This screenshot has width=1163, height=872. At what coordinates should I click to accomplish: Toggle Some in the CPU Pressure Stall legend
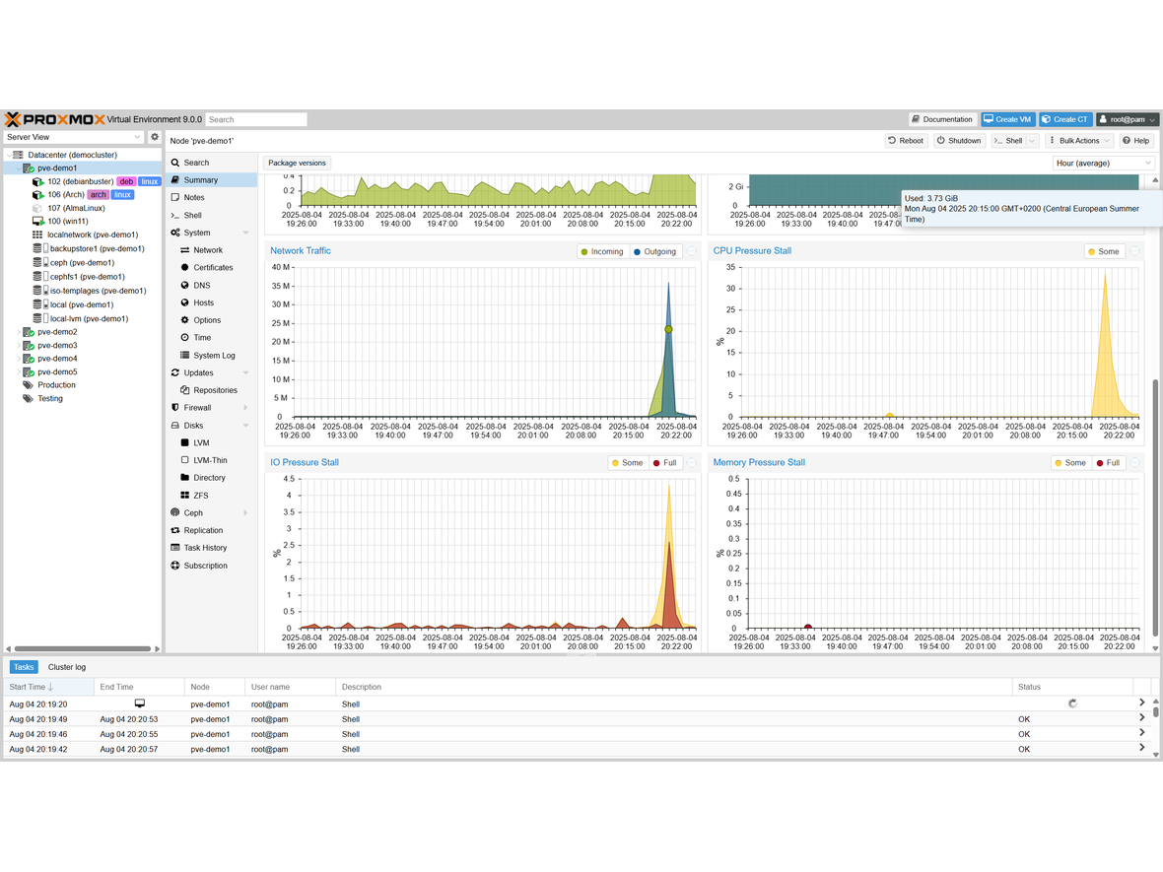[1104, 251]
